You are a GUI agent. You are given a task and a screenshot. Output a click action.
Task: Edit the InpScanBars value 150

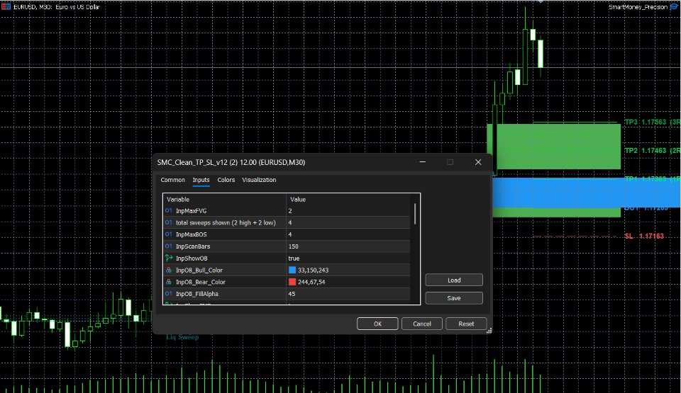tap(348, 246)
